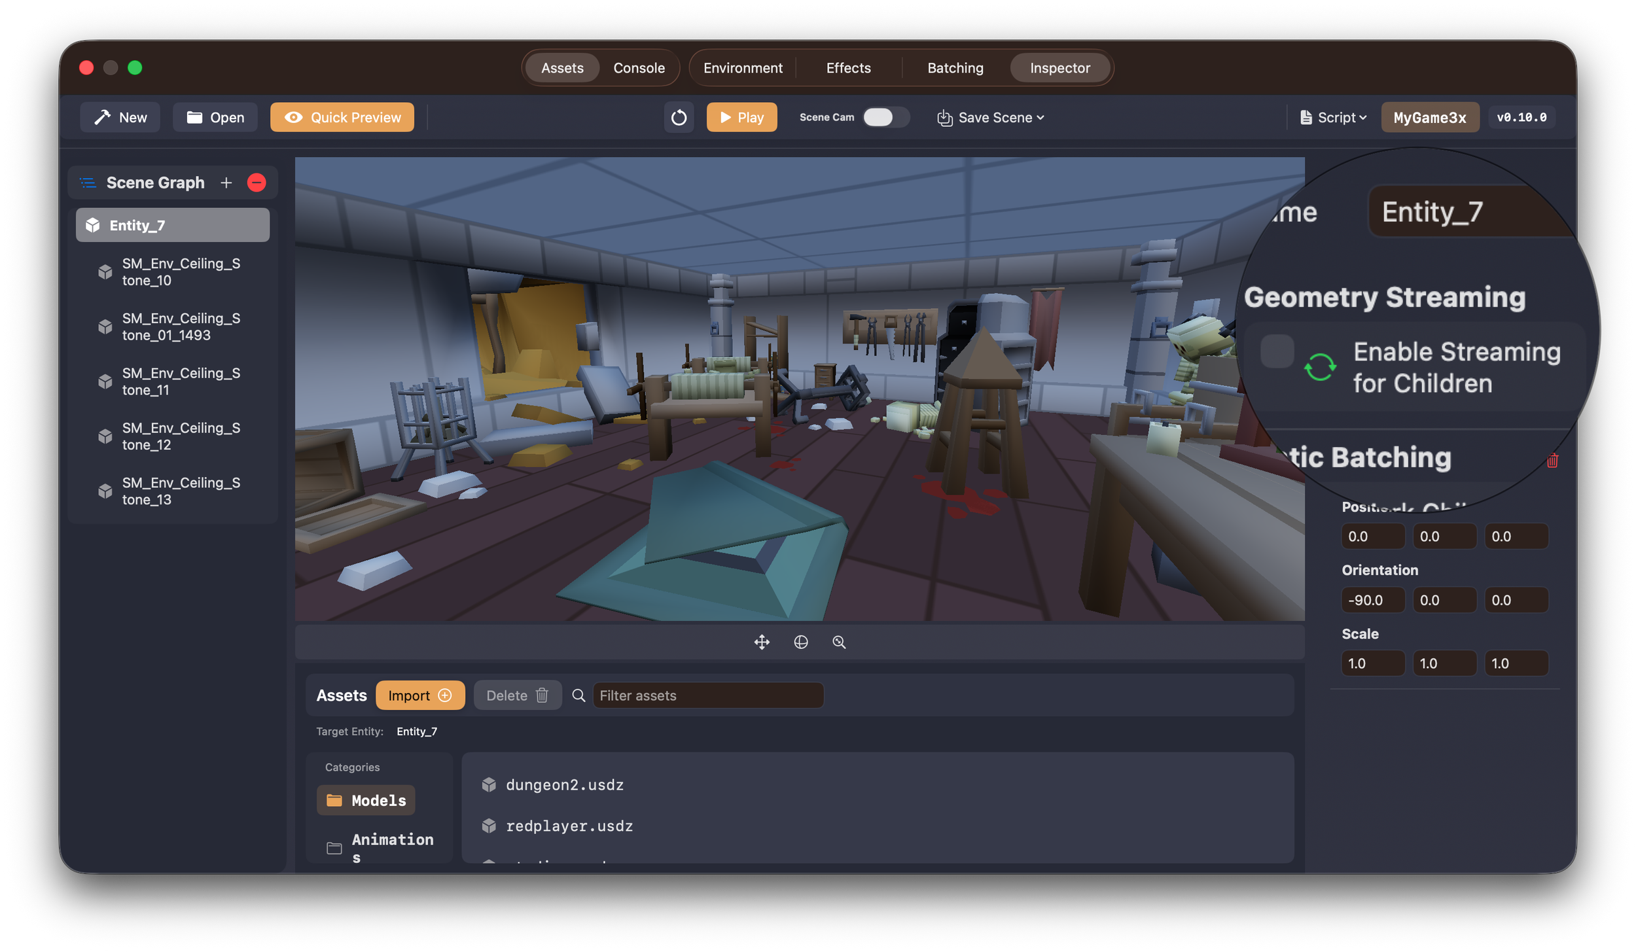This screenshot has height=952, width=1636.
Task: Select the orbit tool below the viewport
Action: 801,642
